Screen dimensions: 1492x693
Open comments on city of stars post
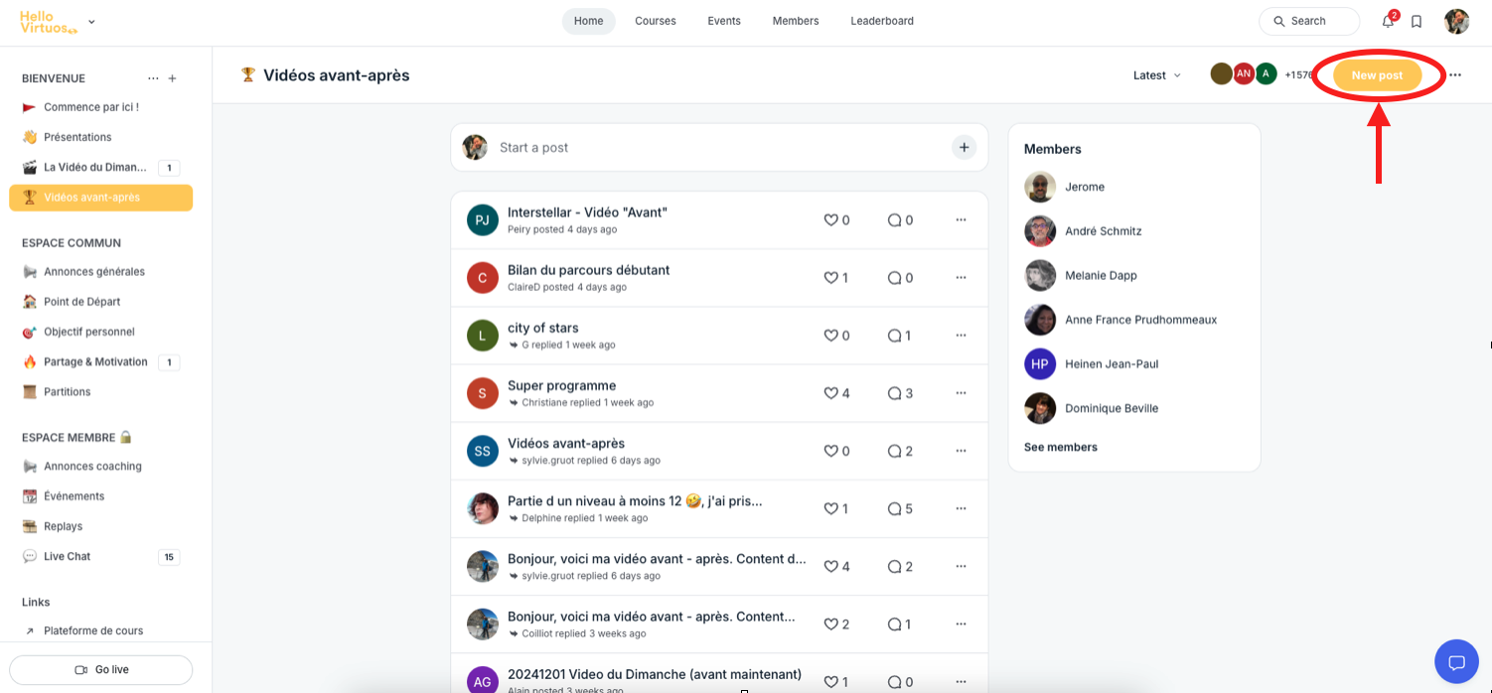900,336
